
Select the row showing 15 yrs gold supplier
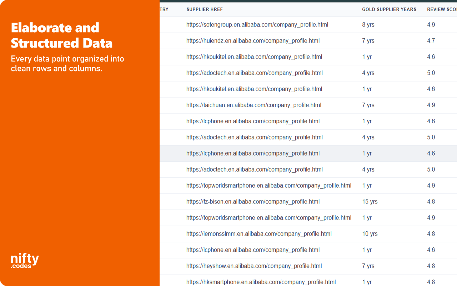click(370, 202)
